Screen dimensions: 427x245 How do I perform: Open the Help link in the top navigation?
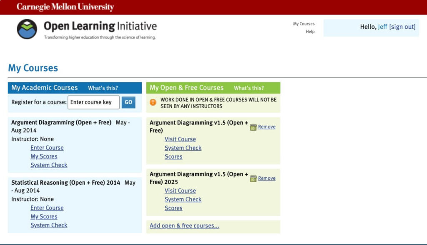pyautogui.click(x=310, y=32)
